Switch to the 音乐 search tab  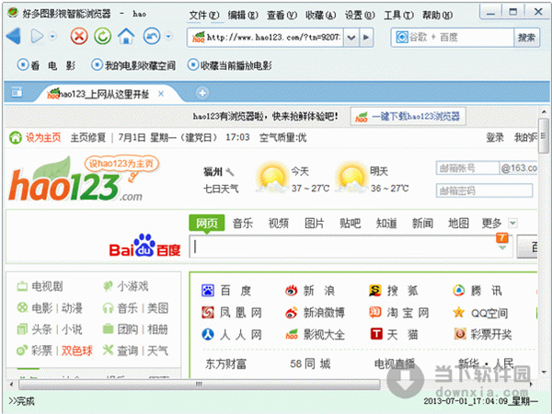click(x=243, y=224)
